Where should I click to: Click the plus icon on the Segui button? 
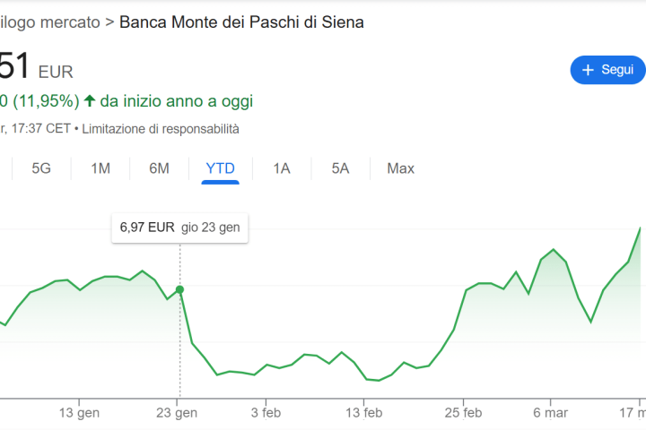pyautogui.click(x=589, y=70)
